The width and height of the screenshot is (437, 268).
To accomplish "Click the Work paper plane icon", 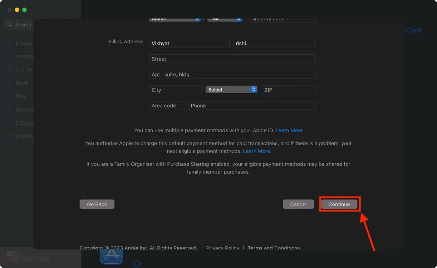I will (9, 83).
